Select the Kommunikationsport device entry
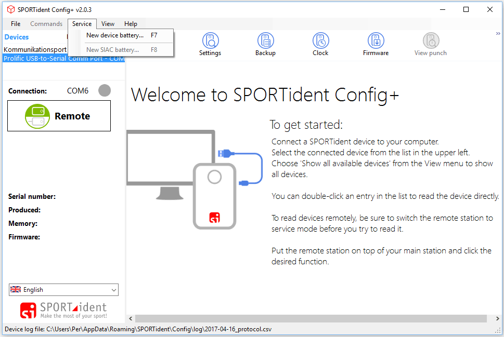This screenshot has width=504, height=337. point(35,49)
